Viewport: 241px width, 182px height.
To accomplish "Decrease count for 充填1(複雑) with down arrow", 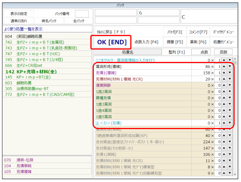I will (x=229, y=72).
